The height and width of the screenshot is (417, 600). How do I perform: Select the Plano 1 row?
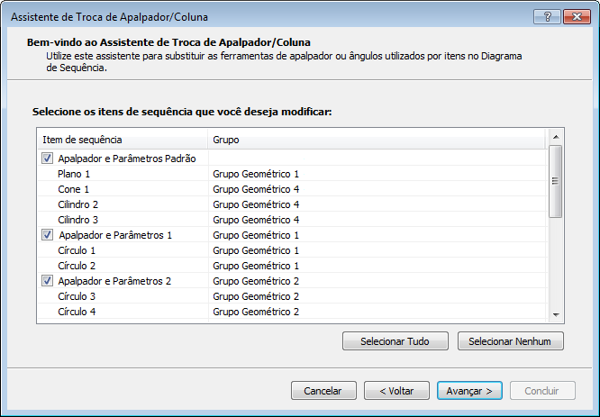click(74, 174)
